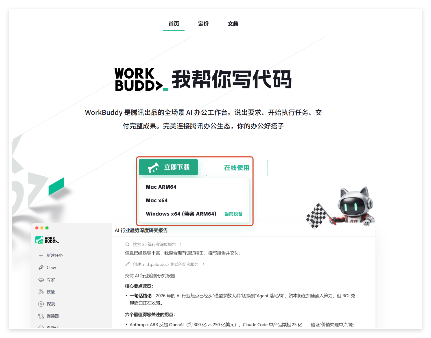The image size is (431, 338).
Task: Click the 创建 .md .pptx .docx 格式的研究报告 step
Action: [166, 264]
